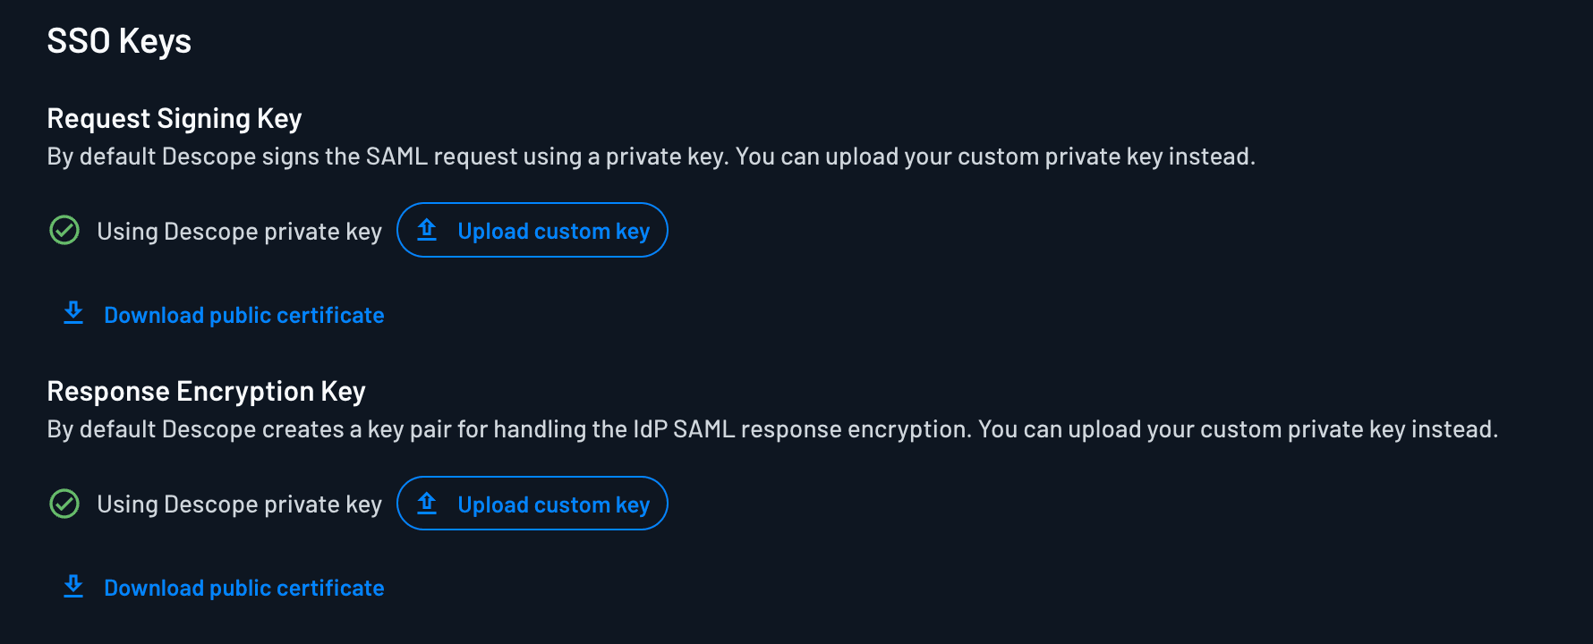Click the download arrow beside encryption key's certificate link
Screen dimensions: 1593x644
(72, 586)
